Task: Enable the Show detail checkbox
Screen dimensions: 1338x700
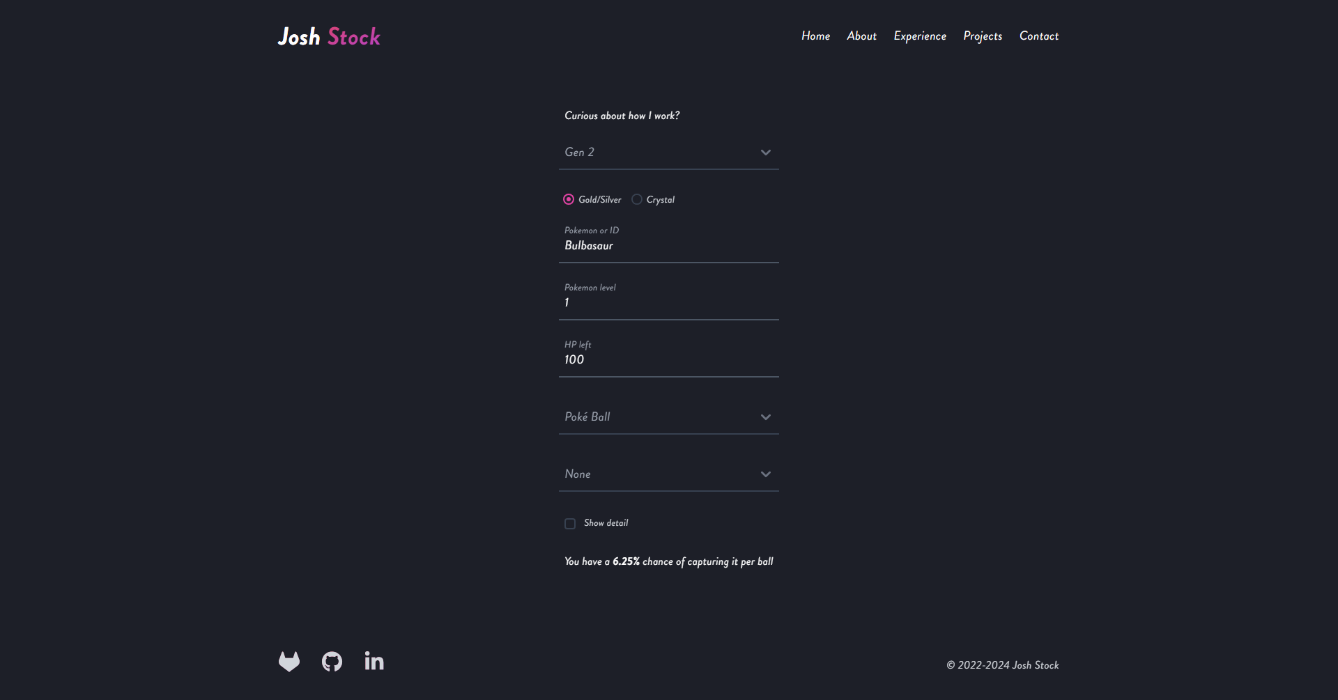Action: [x=570, y=524]
